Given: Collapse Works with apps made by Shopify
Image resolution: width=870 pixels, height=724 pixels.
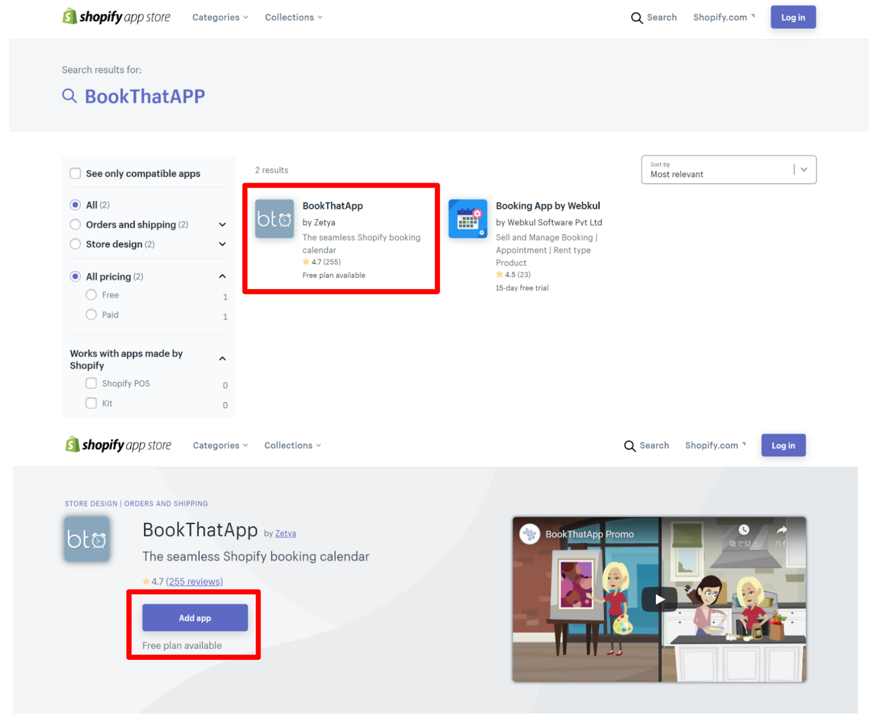Looking at the screenshot, I should pos(222,358).
